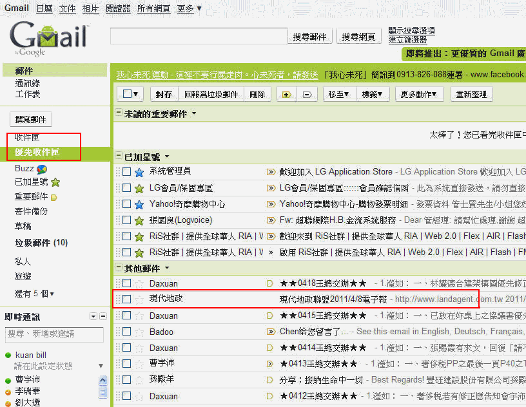The image size is (526, 407).
Task: Go to 相片 in the top bar
Action: click(x=91, y=8)
